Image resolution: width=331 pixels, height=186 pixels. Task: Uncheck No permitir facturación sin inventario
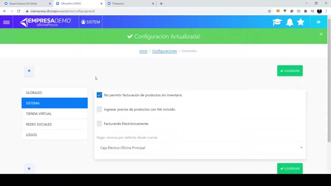click(99, 95)
